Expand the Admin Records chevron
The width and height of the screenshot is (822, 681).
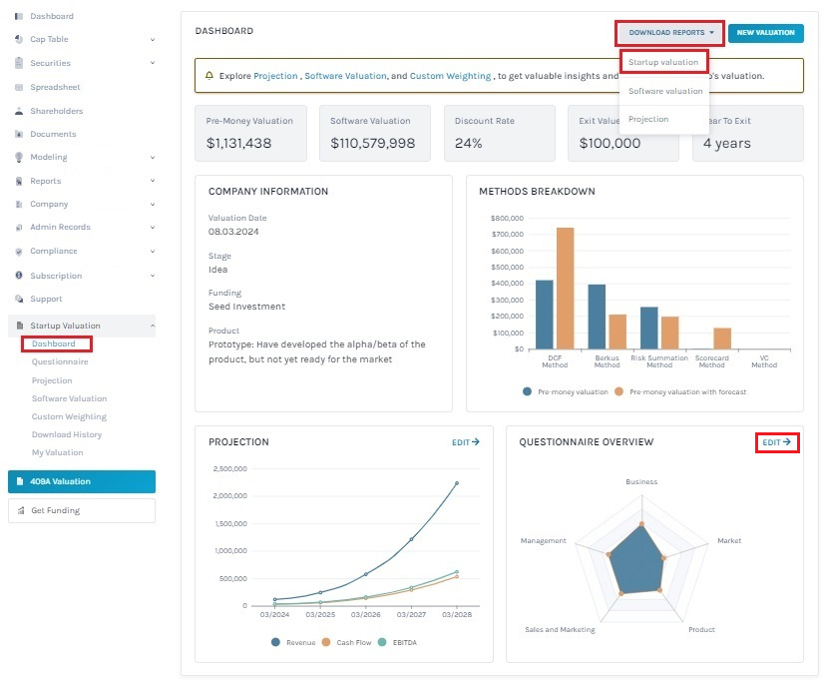tap(153, 228)
